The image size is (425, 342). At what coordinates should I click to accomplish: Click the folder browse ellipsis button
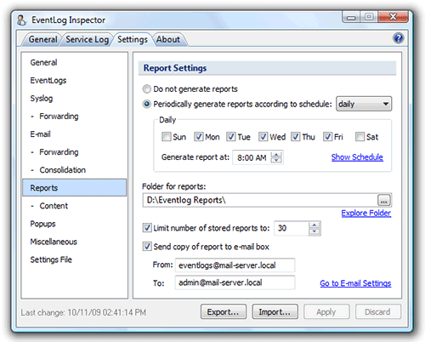[384, 200]
